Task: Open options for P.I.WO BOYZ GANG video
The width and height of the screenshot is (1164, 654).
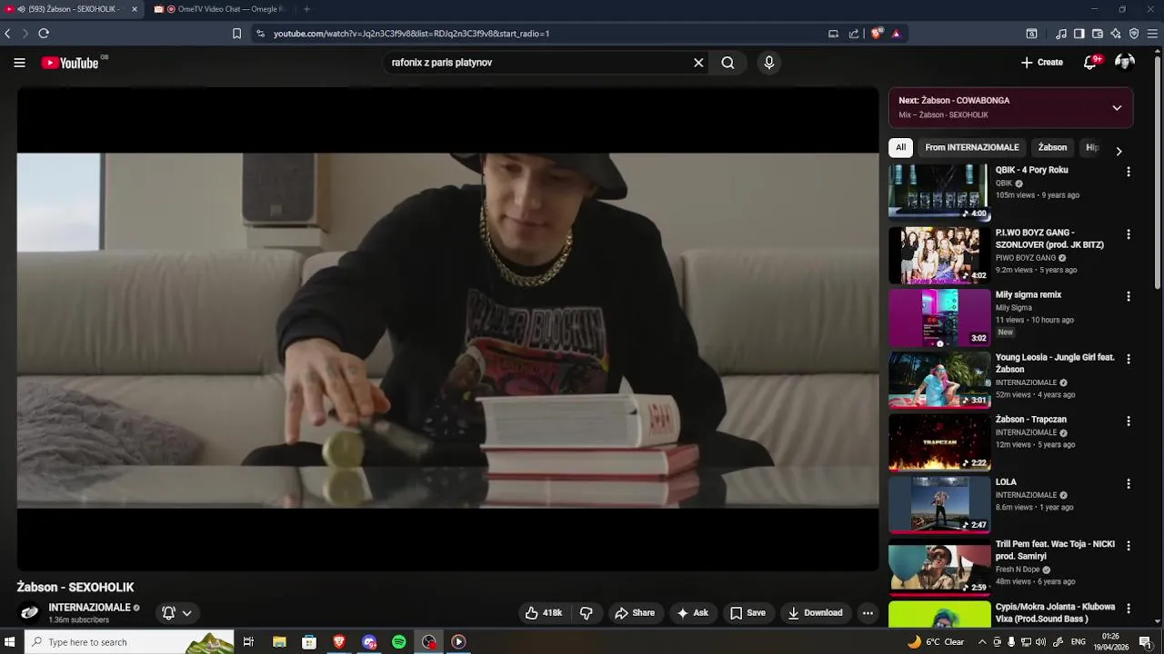Action: tap(1129, 234)
